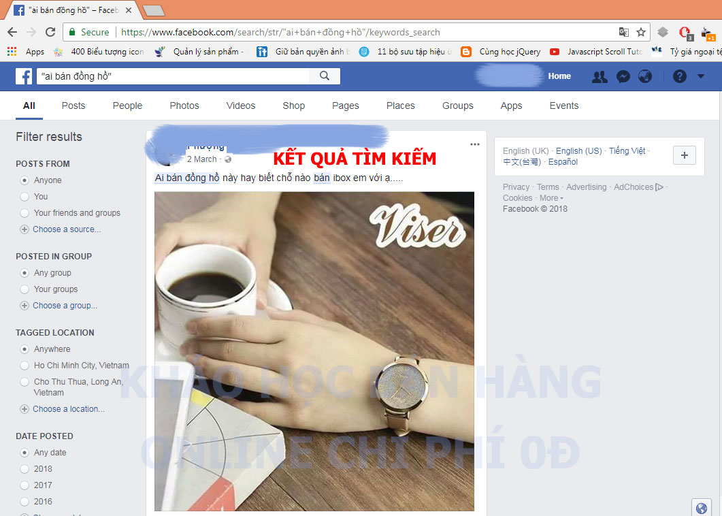Reload the page

50,32
